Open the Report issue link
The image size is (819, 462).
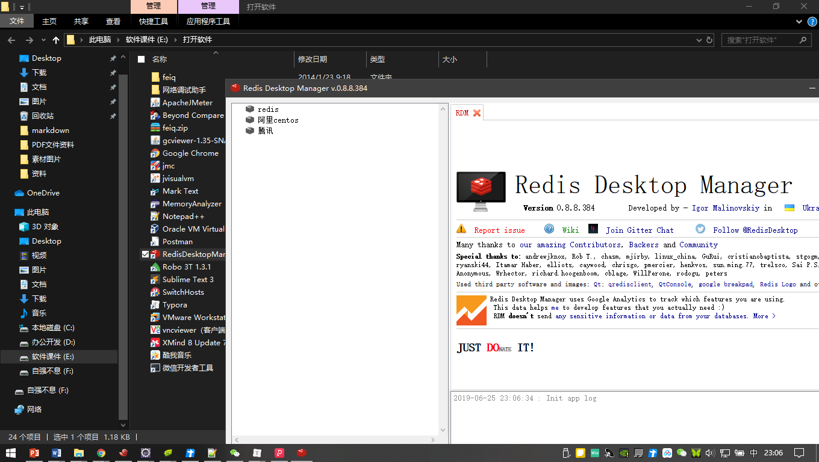(499, 230)
